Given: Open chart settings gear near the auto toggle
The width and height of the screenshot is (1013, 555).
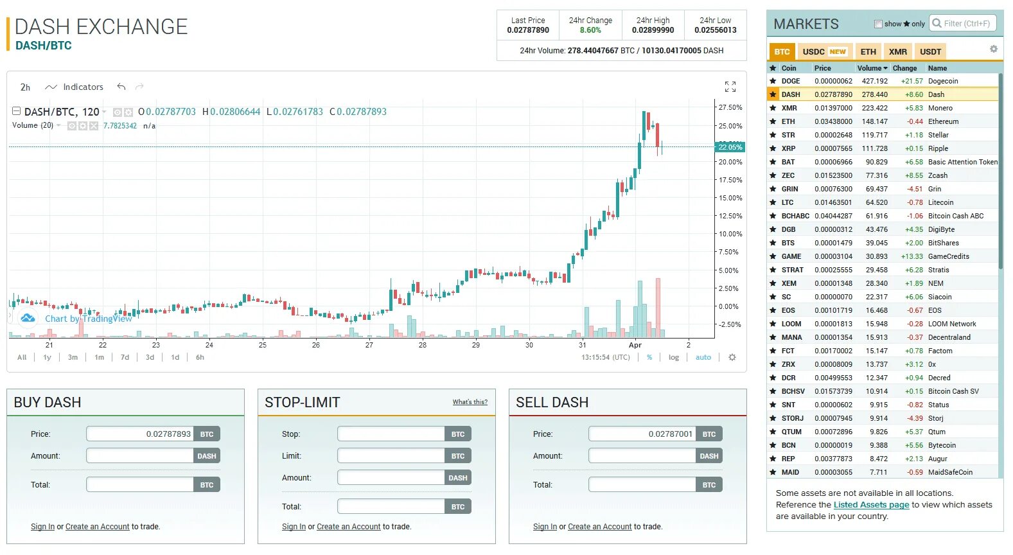Looking at the screenshot, I should tap(732, 357).
